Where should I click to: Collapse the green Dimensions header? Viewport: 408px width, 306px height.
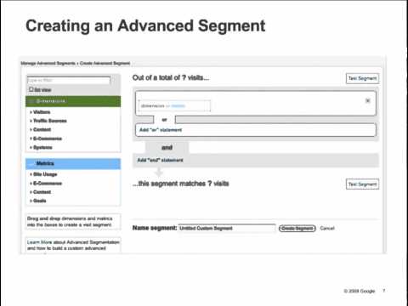click(x=73, y=101)
